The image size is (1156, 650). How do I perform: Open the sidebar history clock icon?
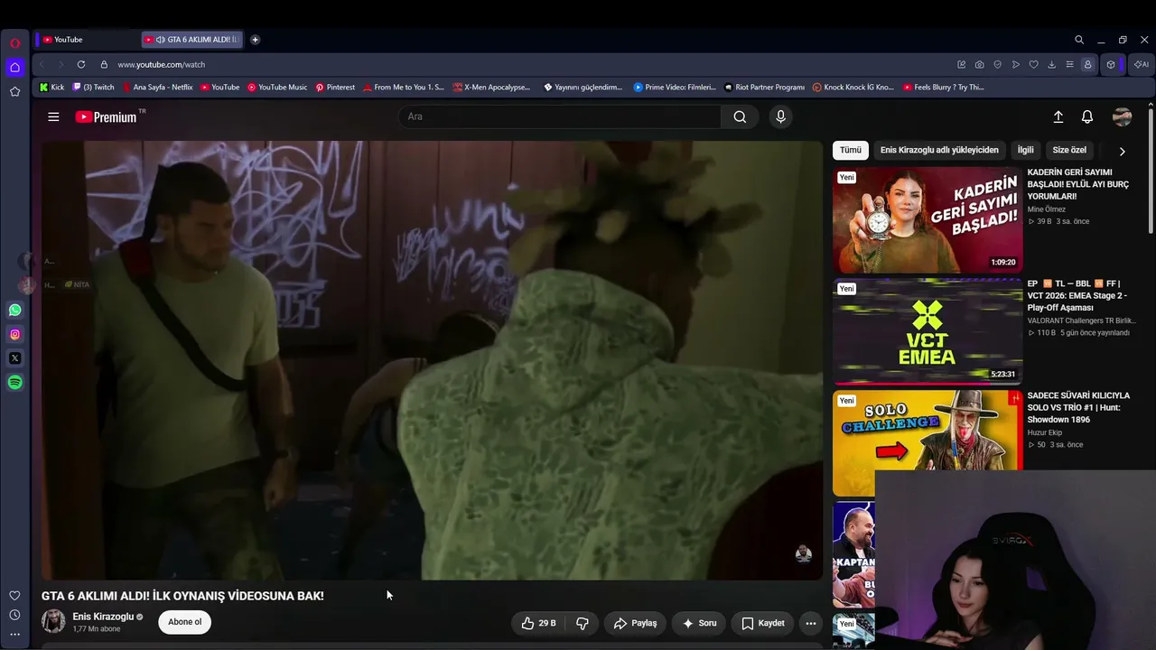pyautogui.click(x=14, y=615)
